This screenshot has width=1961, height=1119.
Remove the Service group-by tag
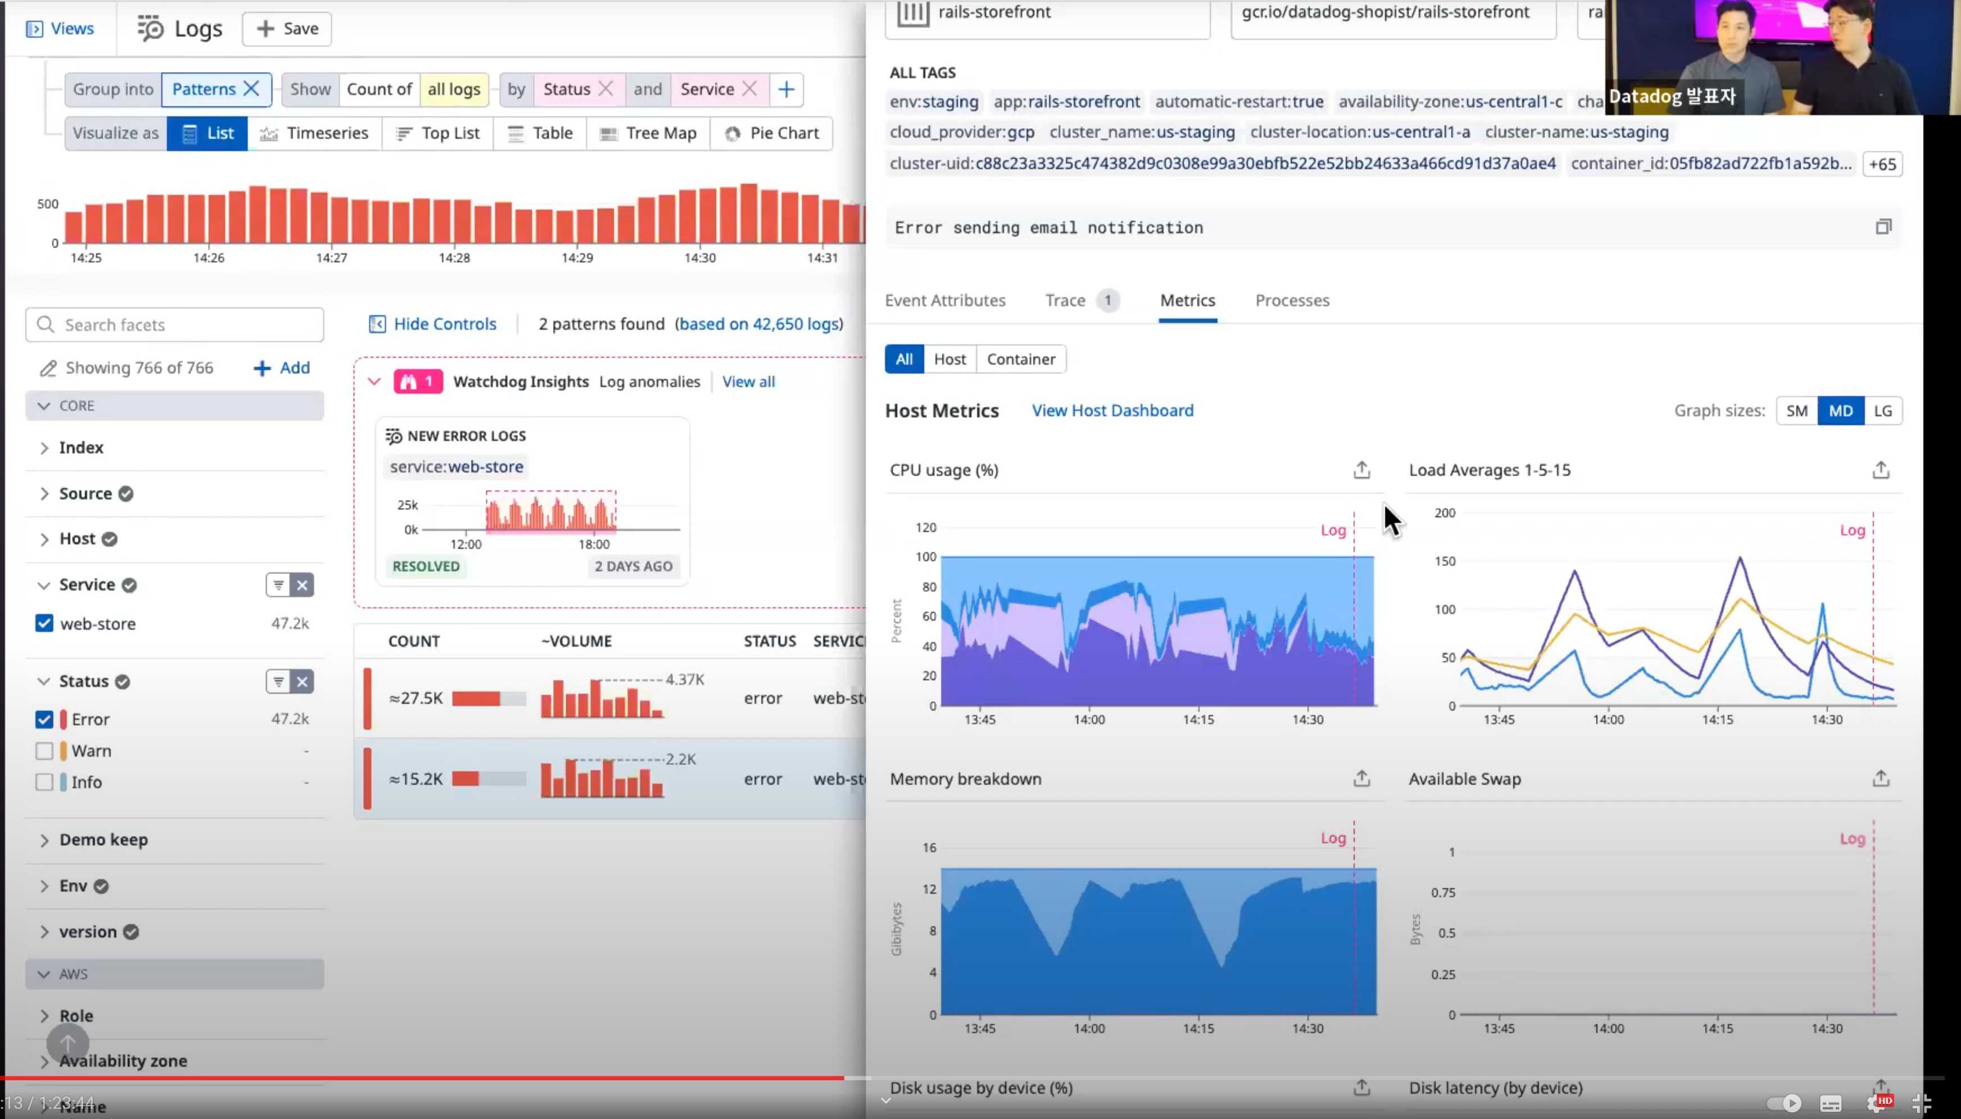pyautogui.click(x=750, y=89)
